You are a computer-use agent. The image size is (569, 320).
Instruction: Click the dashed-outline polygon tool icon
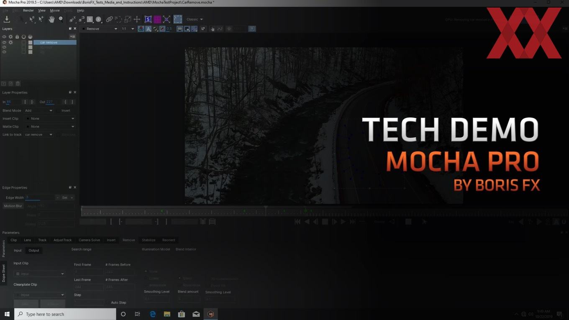118,19
